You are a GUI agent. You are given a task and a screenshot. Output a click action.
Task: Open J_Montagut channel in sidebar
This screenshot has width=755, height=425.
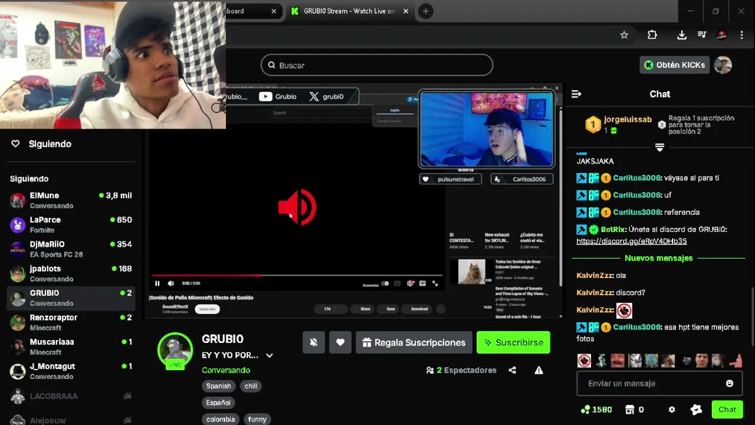tap(71, 371)
